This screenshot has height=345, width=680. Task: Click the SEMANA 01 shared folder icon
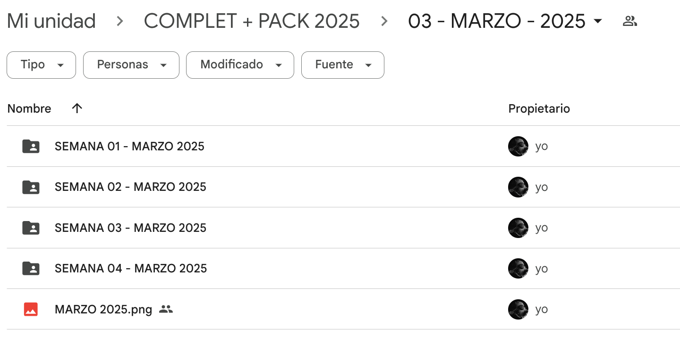[31, 146]
